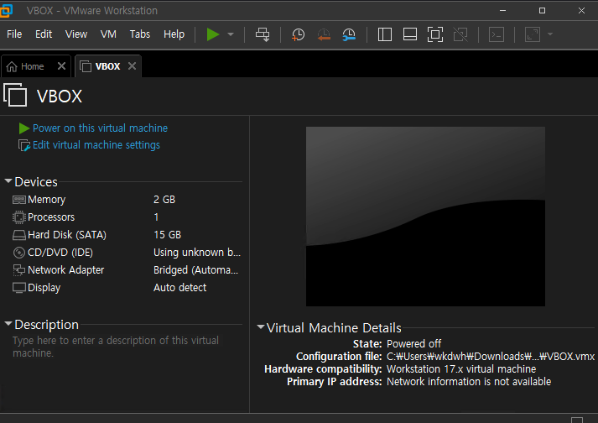Open the Tabs menu
Viewport: 598px width, 423px height.
click(x=140, y=34)
